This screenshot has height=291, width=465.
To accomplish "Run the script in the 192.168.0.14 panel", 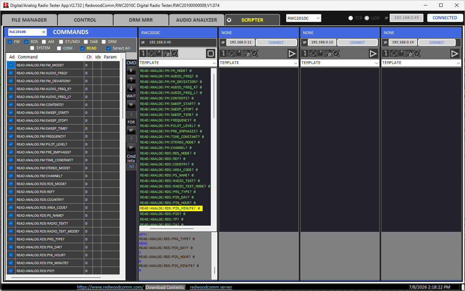I will 455,53.
